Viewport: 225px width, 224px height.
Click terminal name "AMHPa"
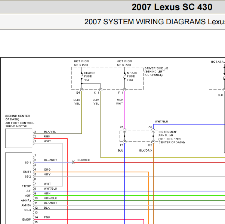tap(26, 200)
